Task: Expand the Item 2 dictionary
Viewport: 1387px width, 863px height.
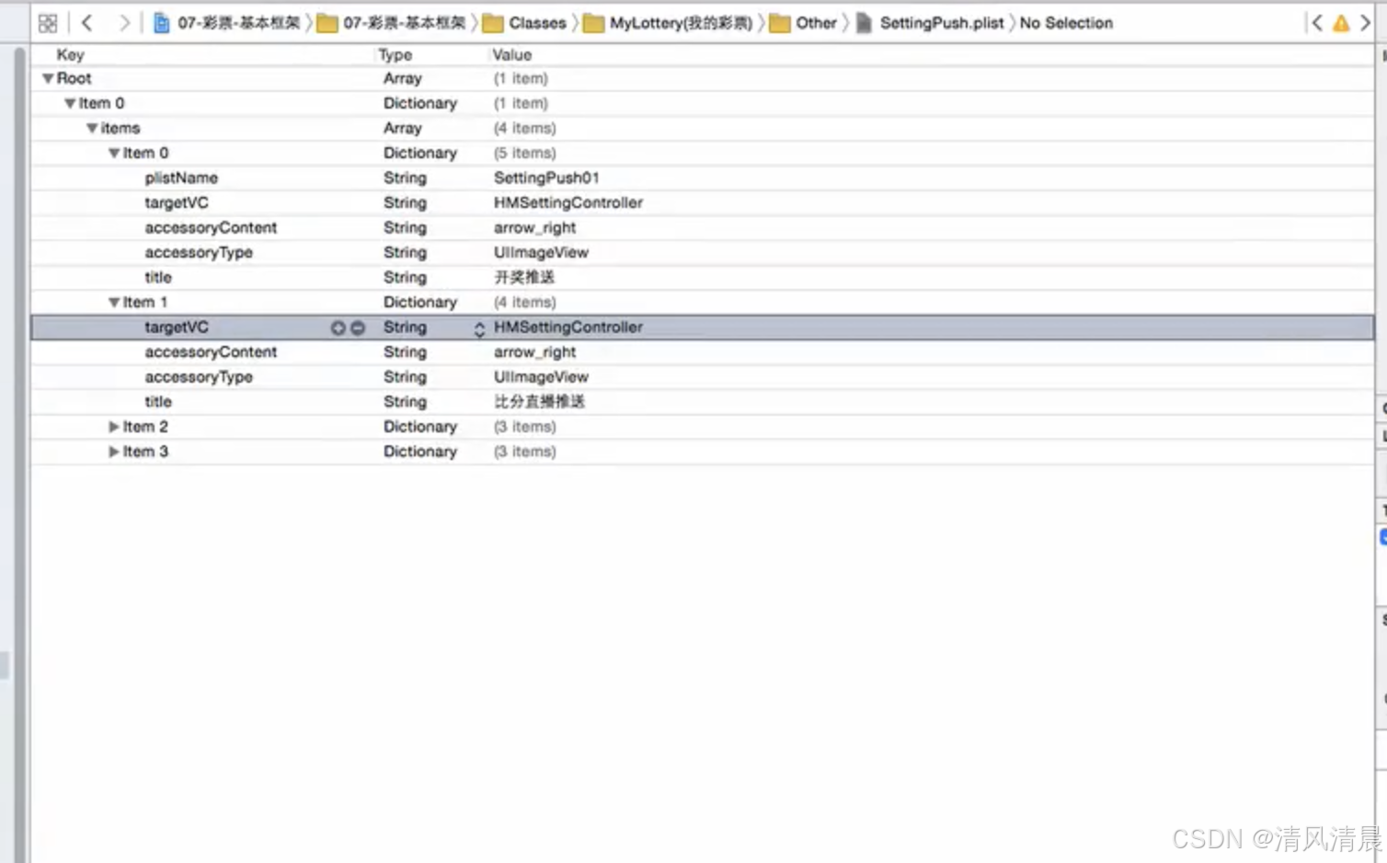Action: [114, 427]
